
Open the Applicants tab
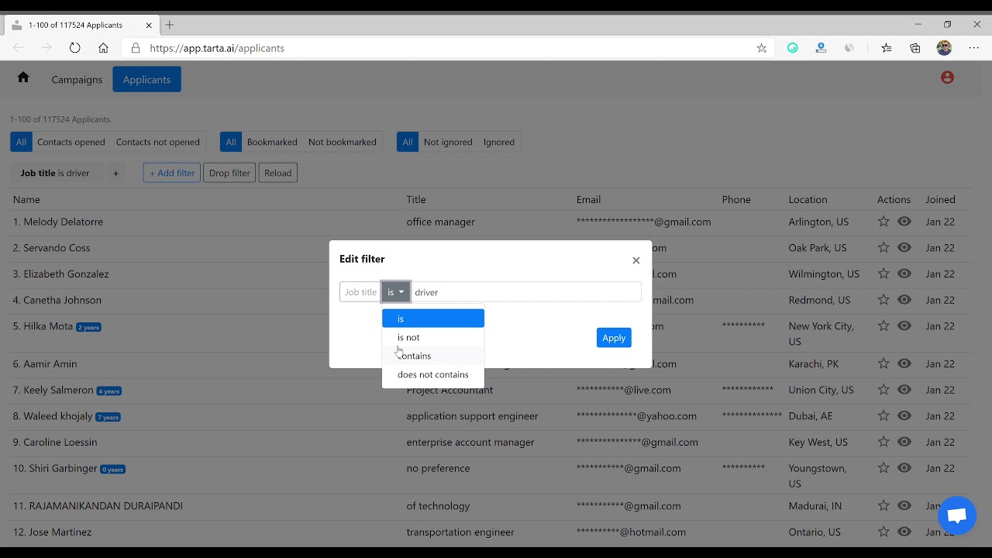(x=146, y=79)
